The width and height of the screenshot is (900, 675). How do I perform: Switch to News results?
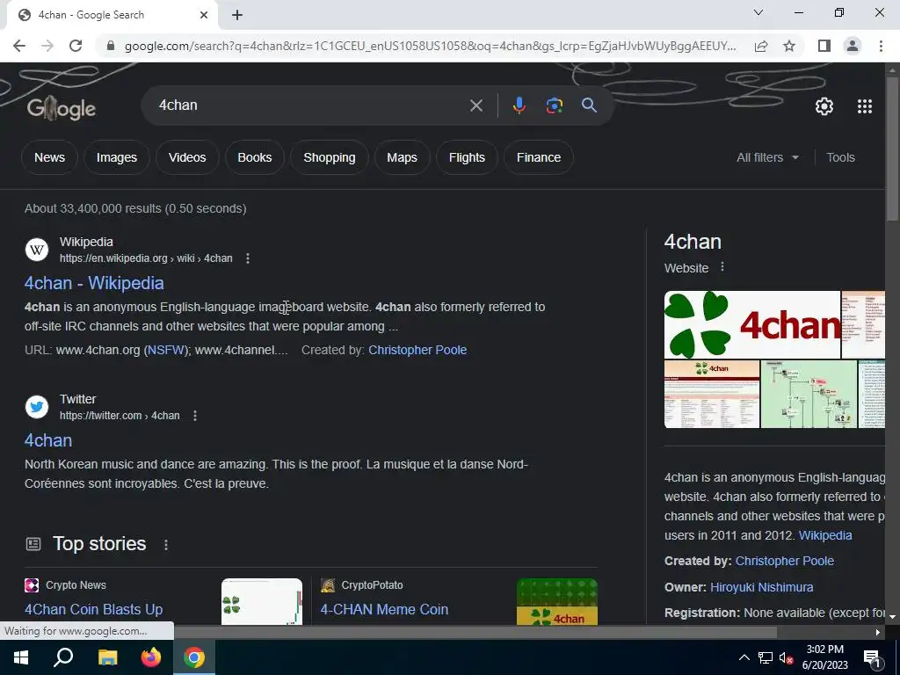pyautogui.click(x=49, y=157)
